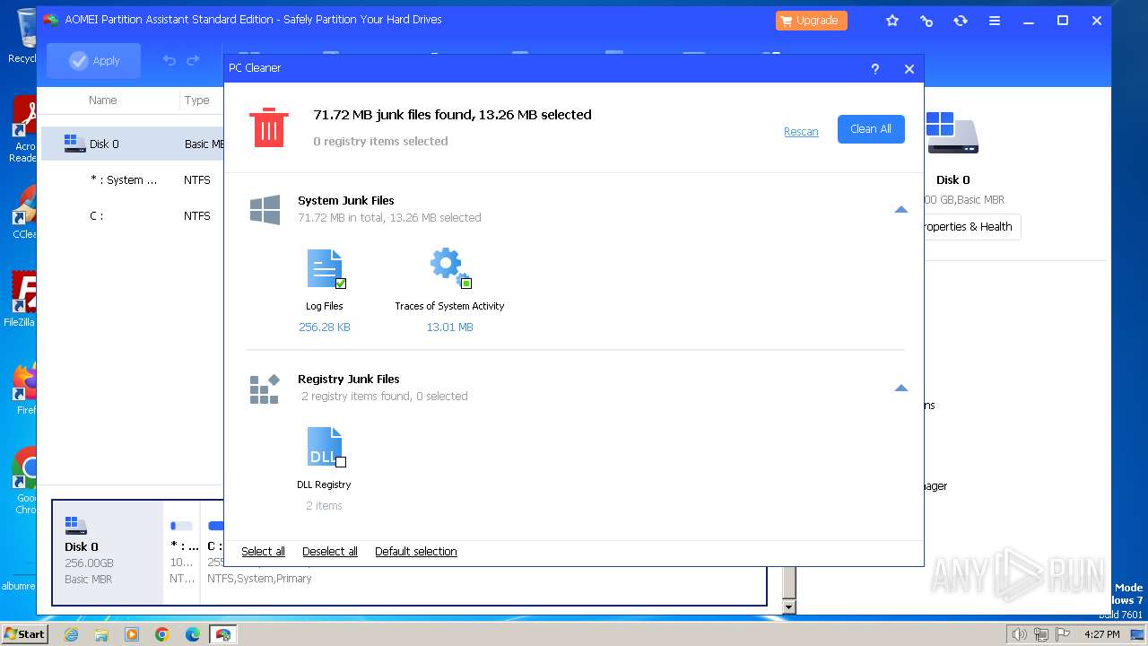Screen dimensions: 1148x646
Task: Open FileZilla desktop shortcut
Action: [23, 299]
